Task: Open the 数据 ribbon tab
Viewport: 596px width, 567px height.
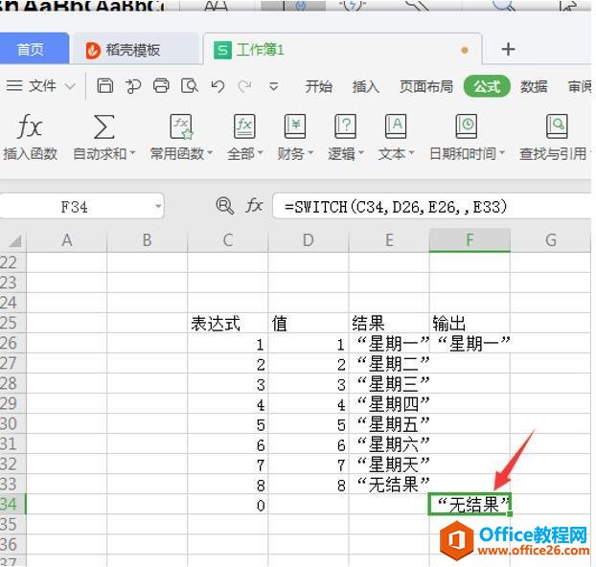Action: tap(534, 86)
